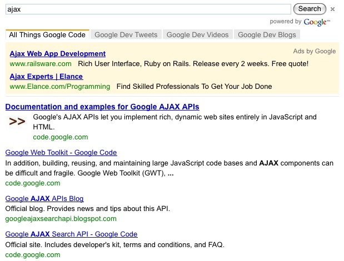Open Documentation and examples for Google AJAX APIs

(102, 107)
